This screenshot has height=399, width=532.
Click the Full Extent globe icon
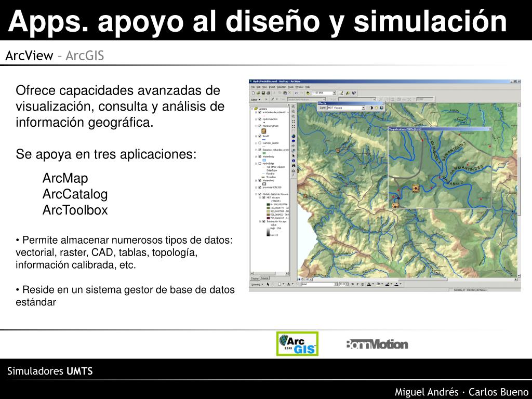click(x=294, y=136)
